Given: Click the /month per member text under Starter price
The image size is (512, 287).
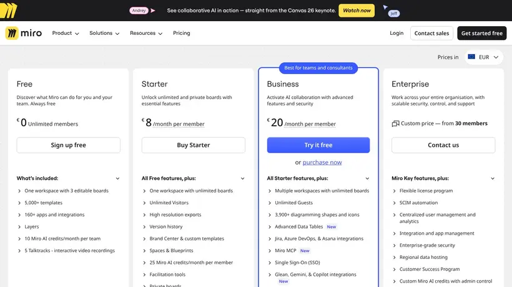Looking at the screenshot, I should click(x=179, y=124).
